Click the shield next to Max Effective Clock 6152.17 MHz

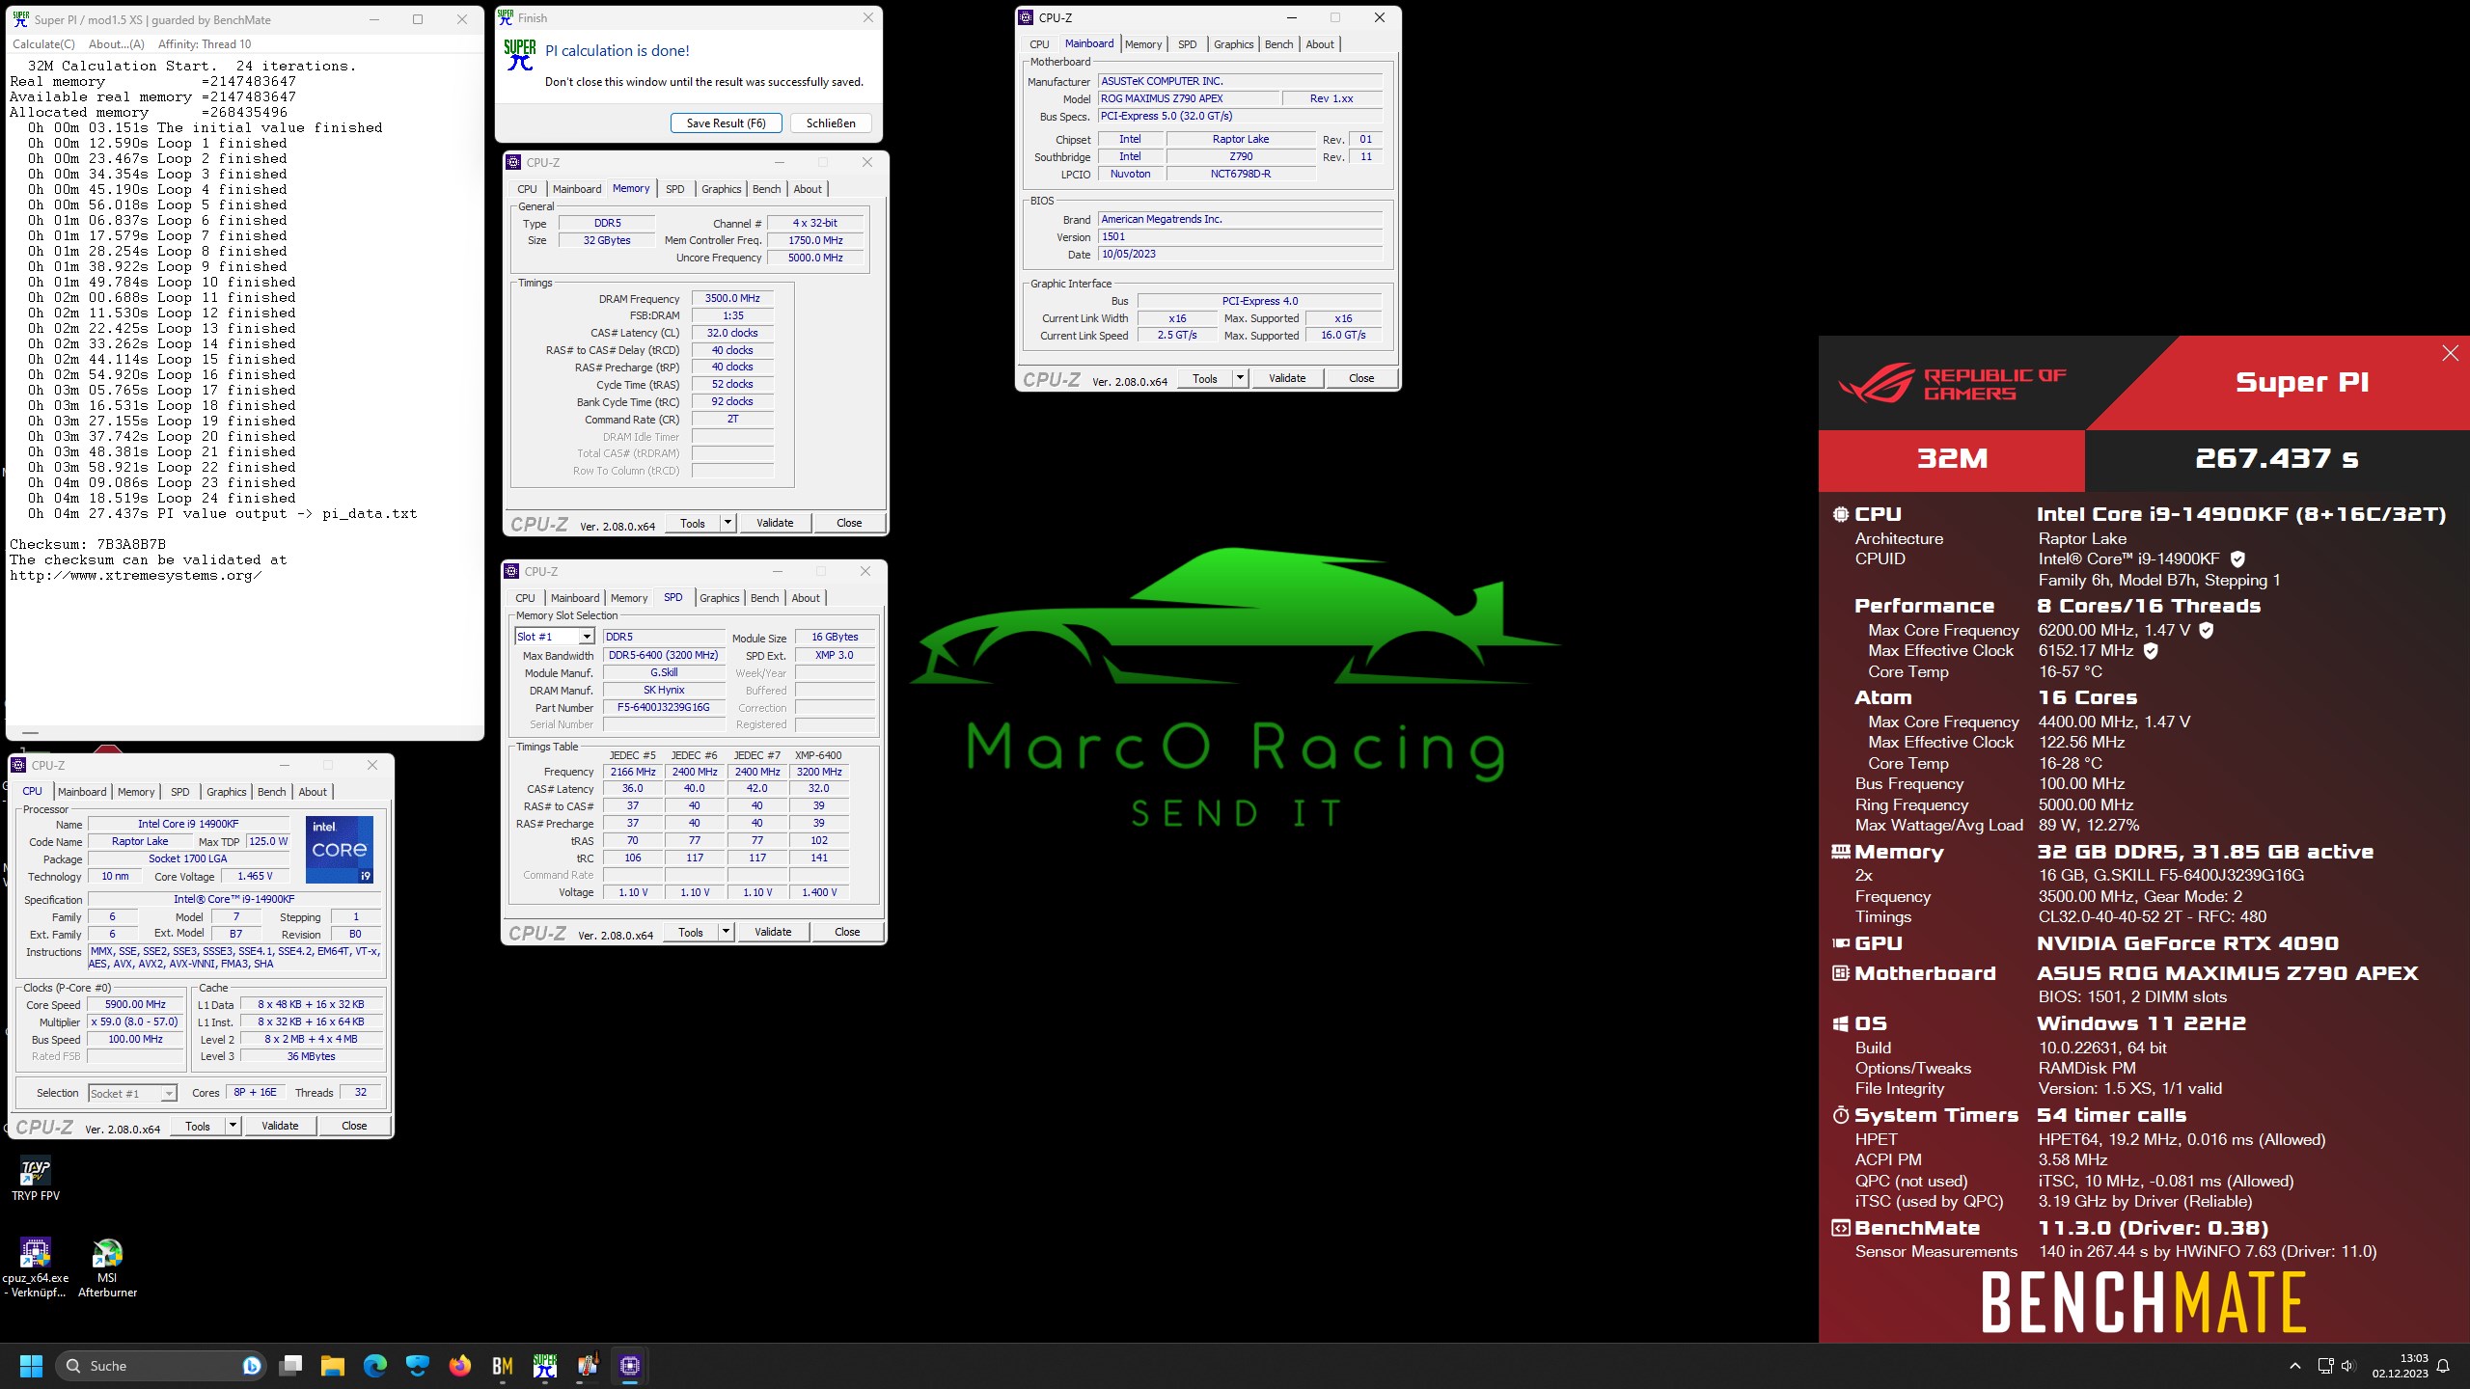click(2150, 651)
